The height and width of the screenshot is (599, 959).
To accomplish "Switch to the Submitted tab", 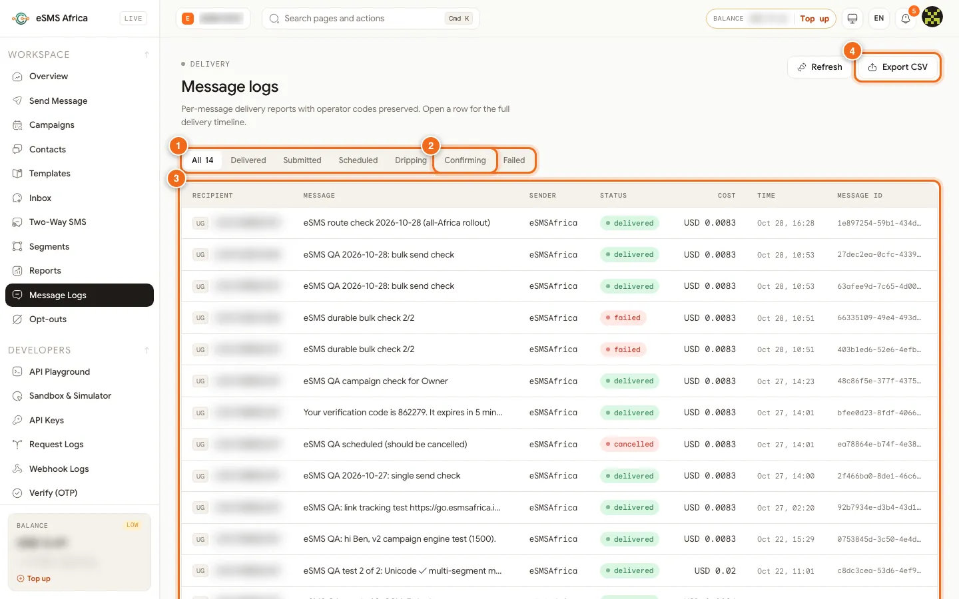I will [x=302, y=160].
